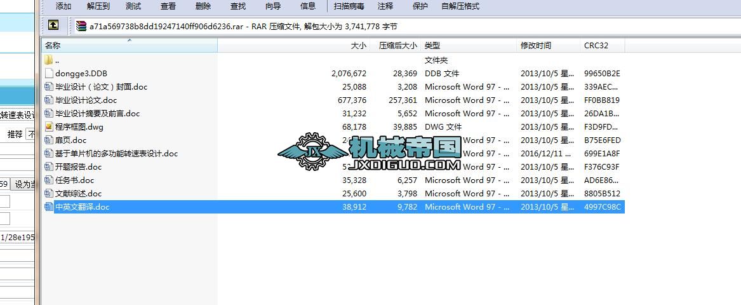Sort by 名称 column header

pyautogui.click(x=130, y=45)
